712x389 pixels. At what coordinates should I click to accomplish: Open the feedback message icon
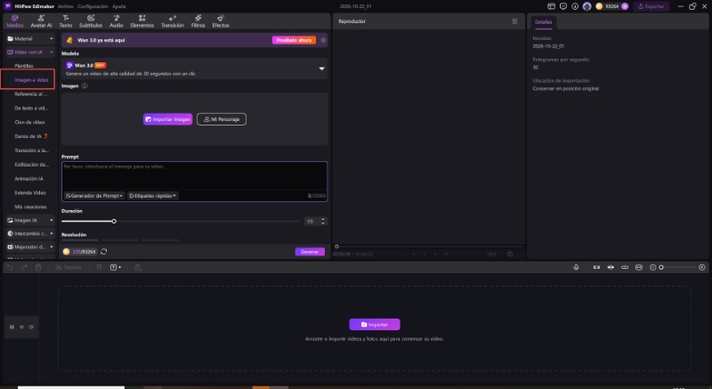563,6
